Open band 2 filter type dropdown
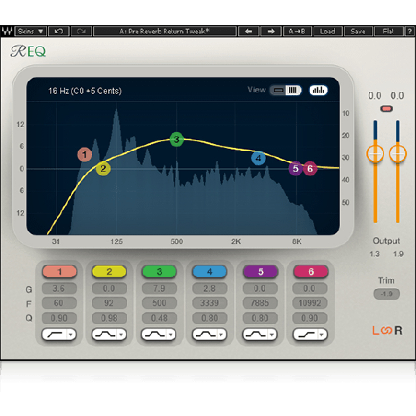This screenshot has height=416, width=416. pos(109,335)
